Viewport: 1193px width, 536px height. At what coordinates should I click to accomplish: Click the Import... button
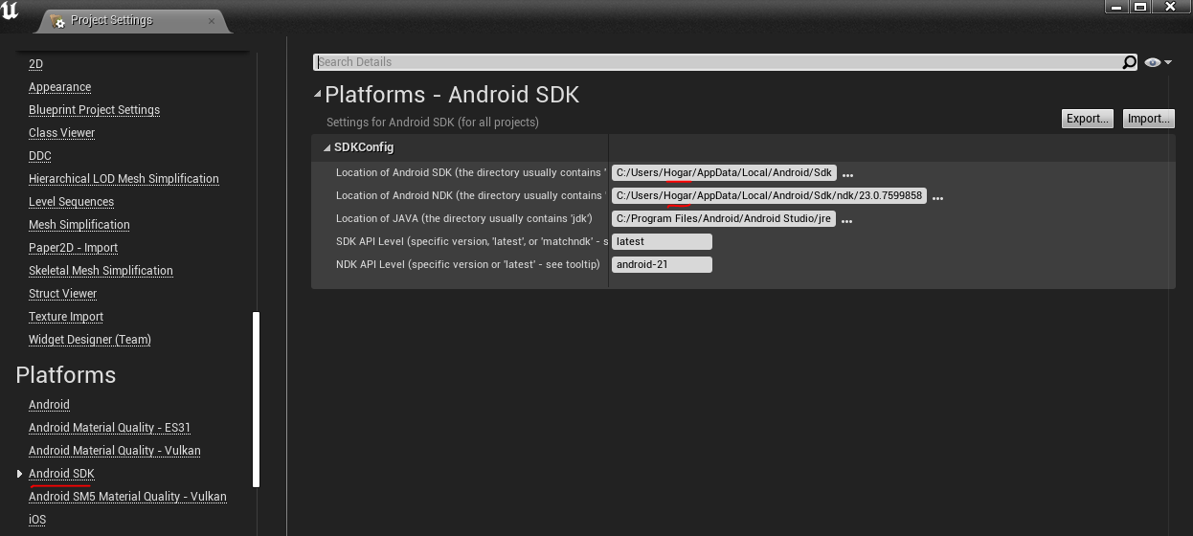click(x=1148, y=119)
